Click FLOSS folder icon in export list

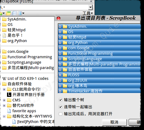[x=65, y=75]
